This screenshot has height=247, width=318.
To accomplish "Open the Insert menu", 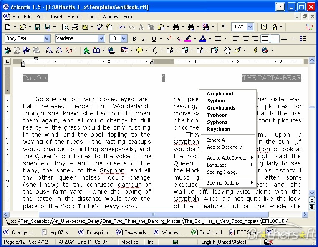I will [x=56, y=17].
